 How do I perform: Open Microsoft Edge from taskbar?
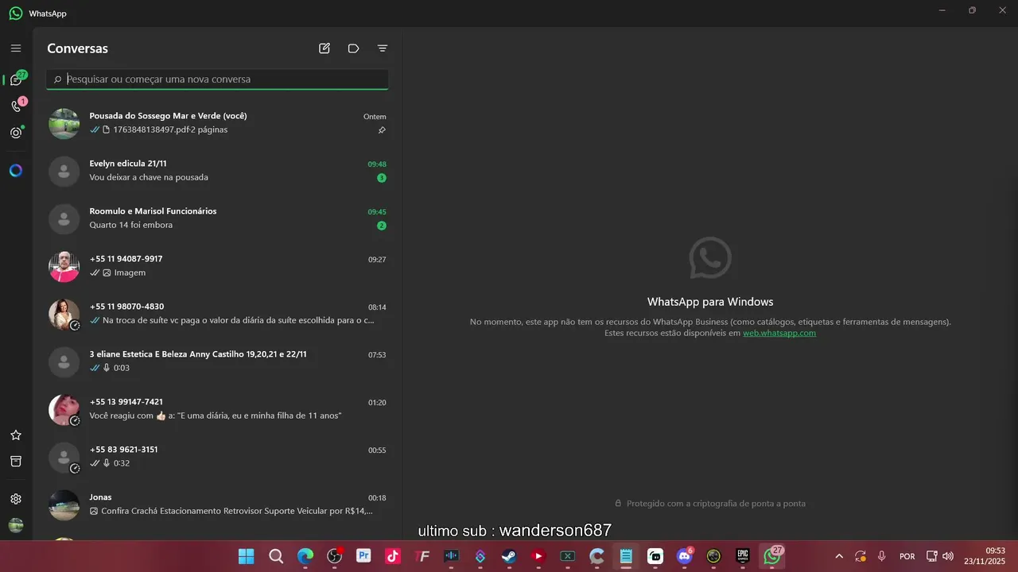[x=305, y=556]
